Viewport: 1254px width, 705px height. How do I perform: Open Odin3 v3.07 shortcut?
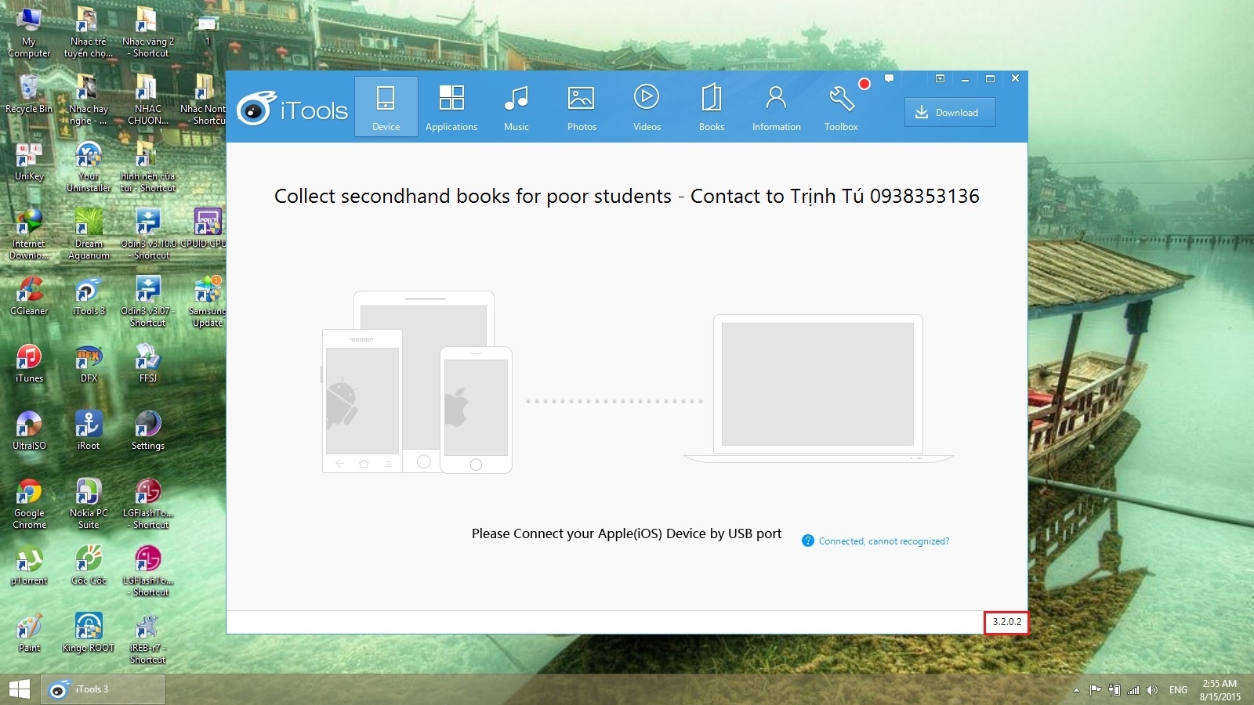[x=148, y=302]
